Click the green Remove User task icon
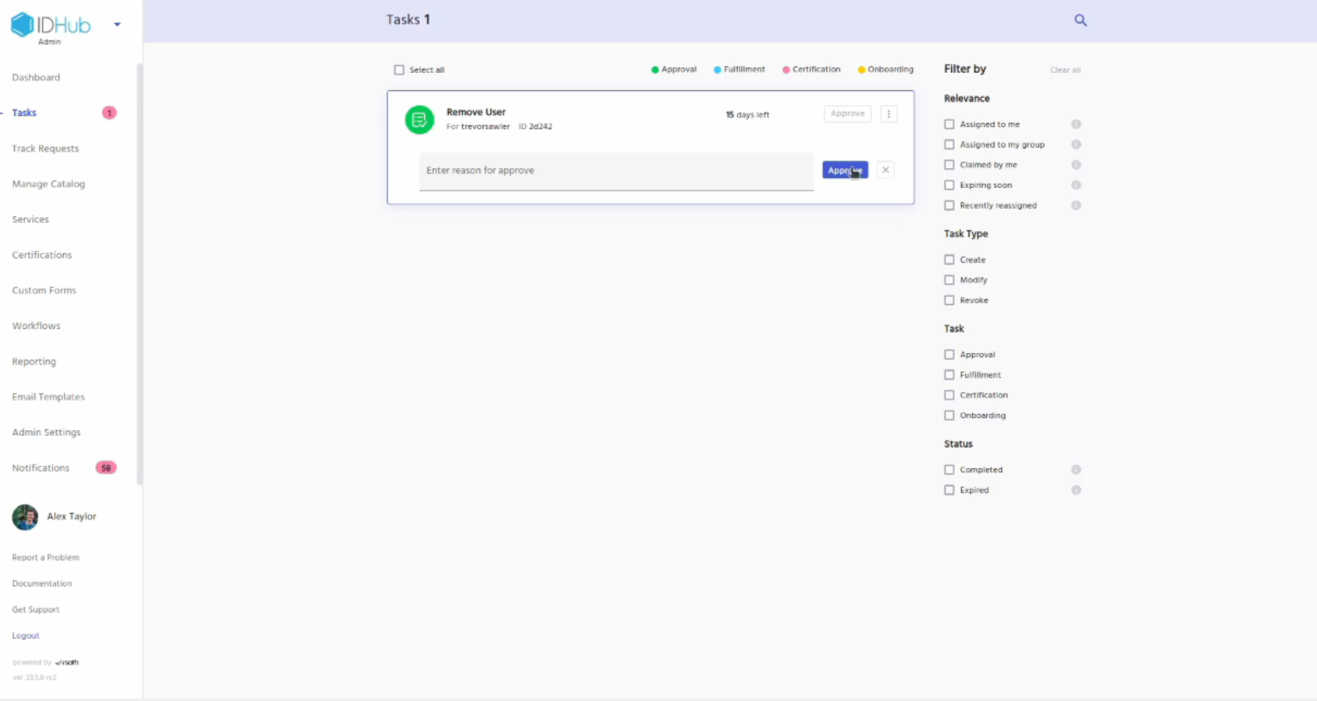The image size is (1317, 701). [x=420, y=119]
